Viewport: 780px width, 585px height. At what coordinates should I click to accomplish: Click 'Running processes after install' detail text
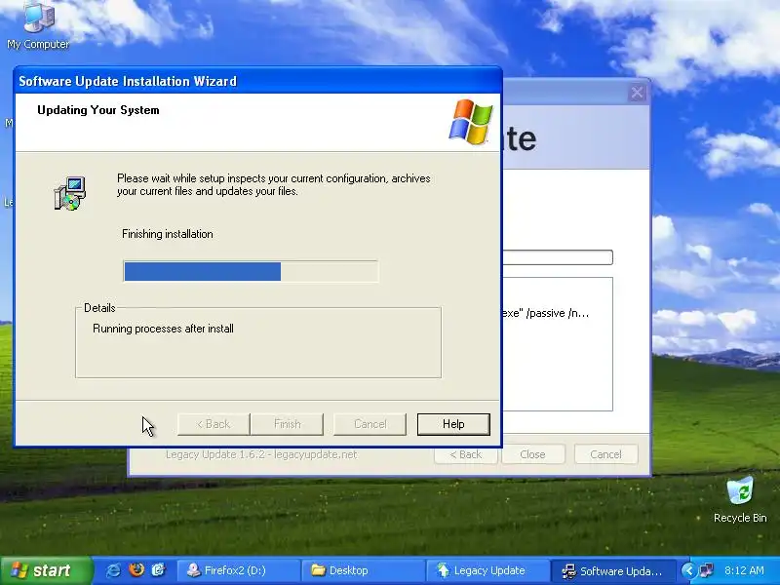[163, 329]
